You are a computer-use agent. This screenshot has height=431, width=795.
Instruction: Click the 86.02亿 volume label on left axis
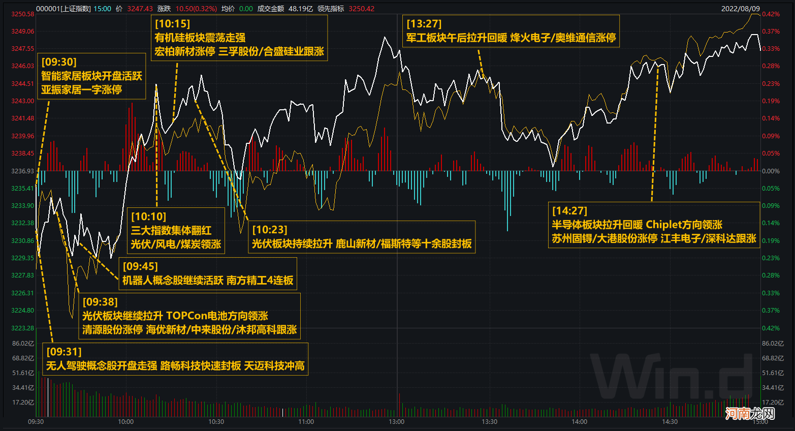[x=23, y=344]
